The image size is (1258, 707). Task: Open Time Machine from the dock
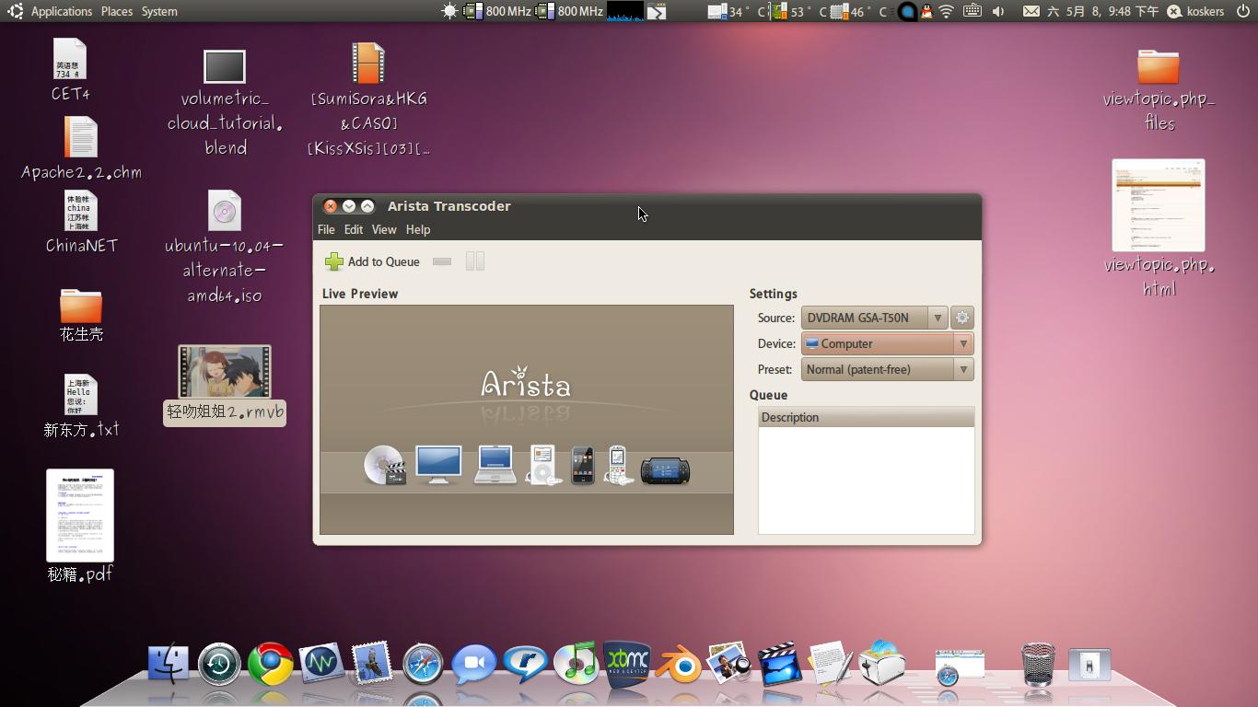[x=219, y=663]
